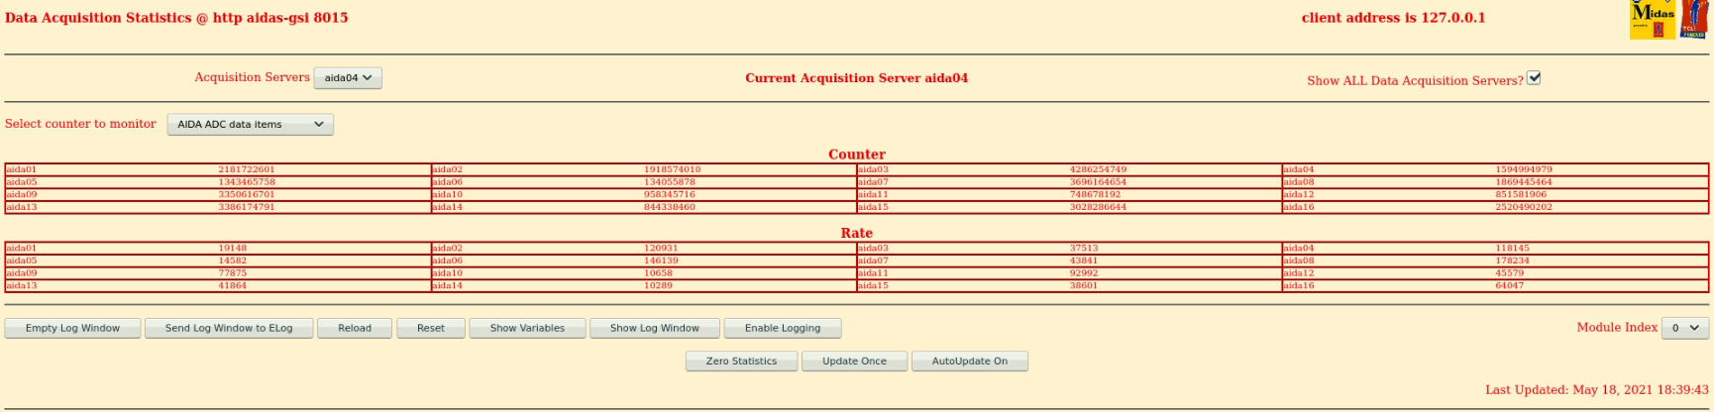The width and height of the screenshot is (1714, 412).
Task: Open the Acquisition Servers aida04 dropdown
Action: (x=348, y=78)
